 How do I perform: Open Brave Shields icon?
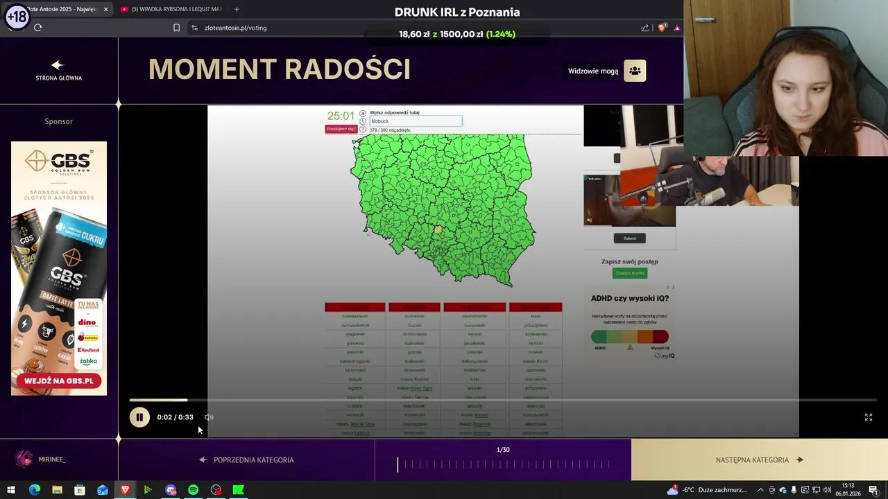[662, 28]
